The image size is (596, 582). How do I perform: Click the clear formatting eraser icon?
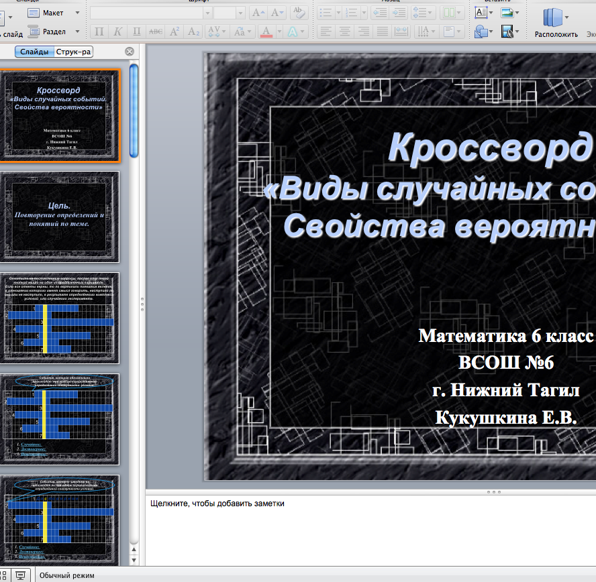point(299,13)
